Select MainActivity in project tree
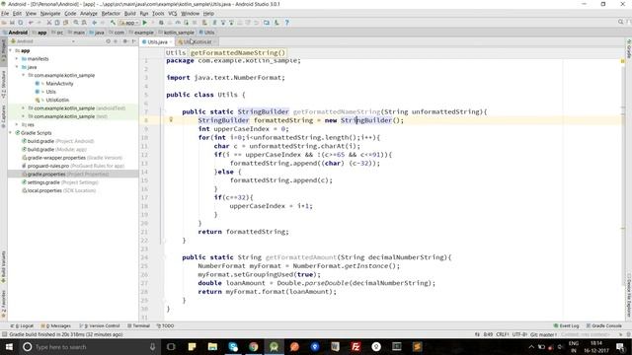Screen dimensions: 632x355 coord(59,83)
